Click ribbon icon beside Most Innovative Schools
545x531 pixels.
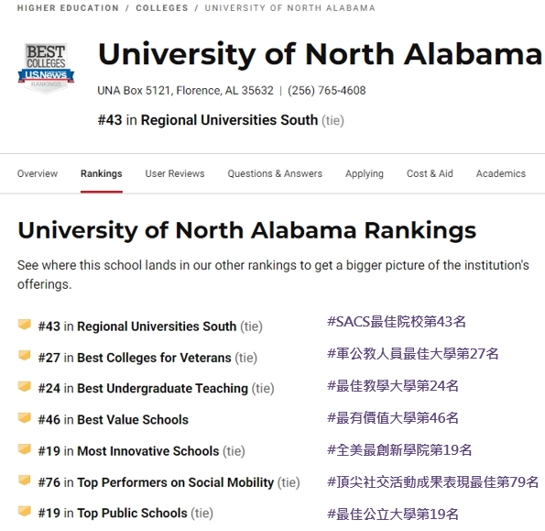click(x=25, y=448)
